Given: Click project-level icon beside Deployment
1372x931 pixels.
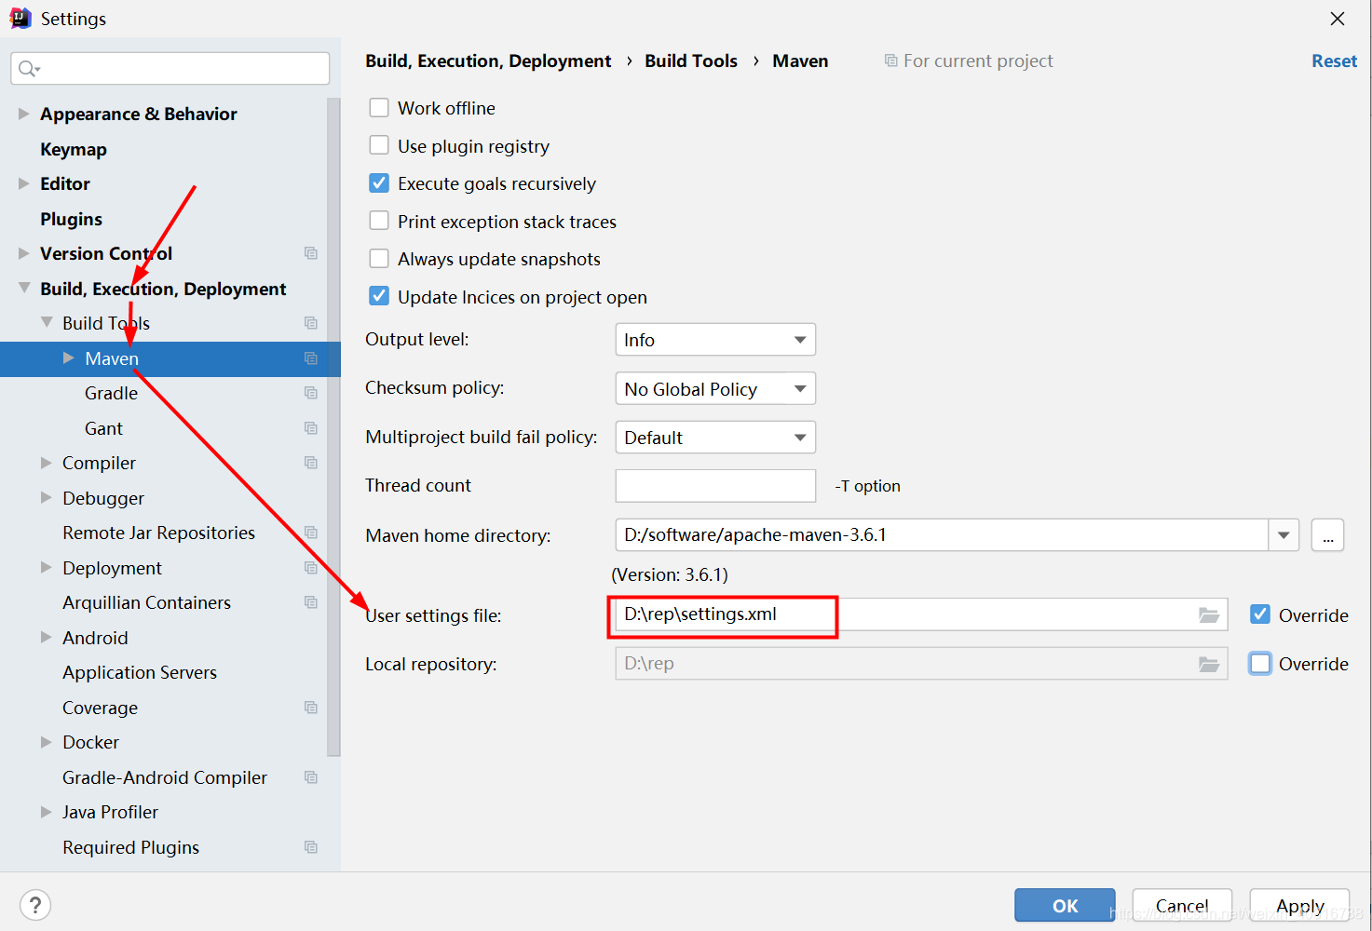Looking at the screenshot, I should [x=311, y=568].
